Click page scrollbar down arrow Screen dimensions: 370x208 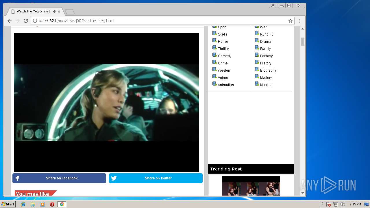tap(303, 193)
